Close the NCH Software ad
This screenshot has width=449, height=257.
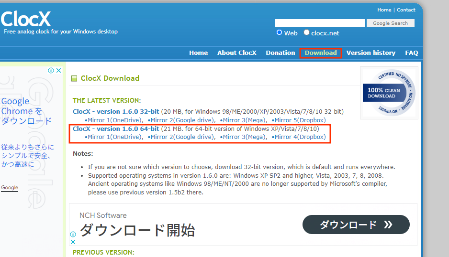(x=73, y=242)
